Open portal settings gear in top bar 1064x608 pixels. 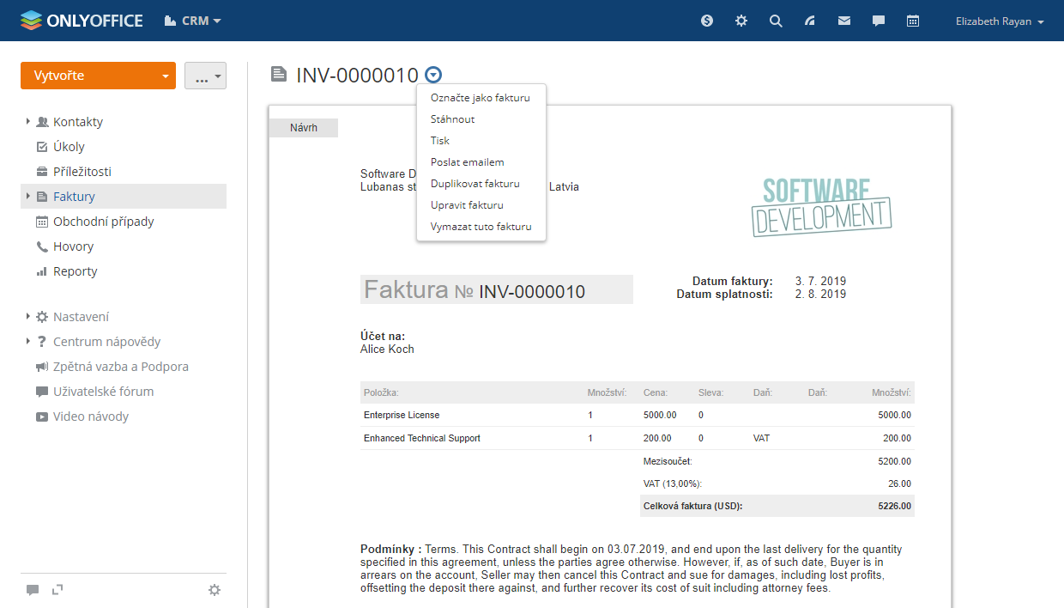pyautogui.click(x=741, y=21)
